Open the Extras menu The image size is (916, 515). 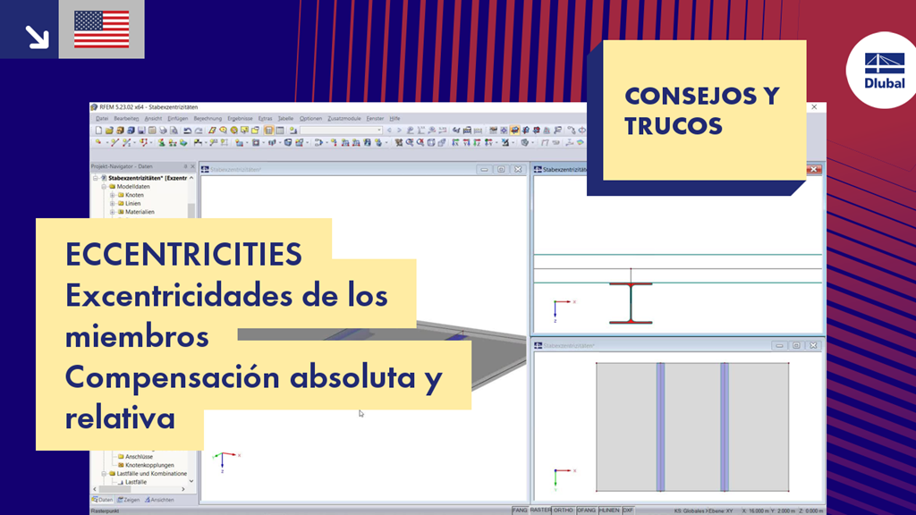click(x=265, y=119)
